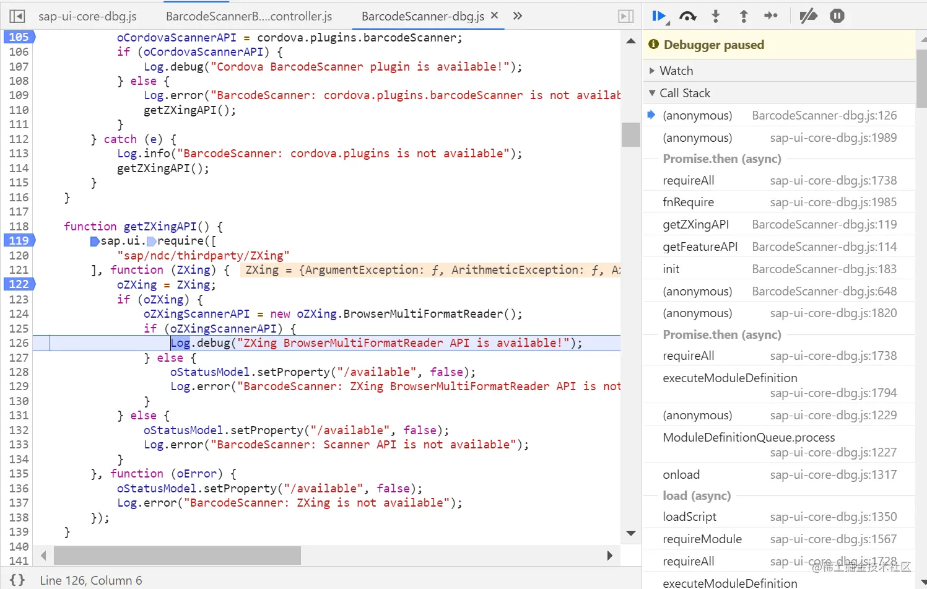Screen dimensions: 927x589
Task: Click the code editor vertical scrollbar thumb
Action: click(631, 134)
